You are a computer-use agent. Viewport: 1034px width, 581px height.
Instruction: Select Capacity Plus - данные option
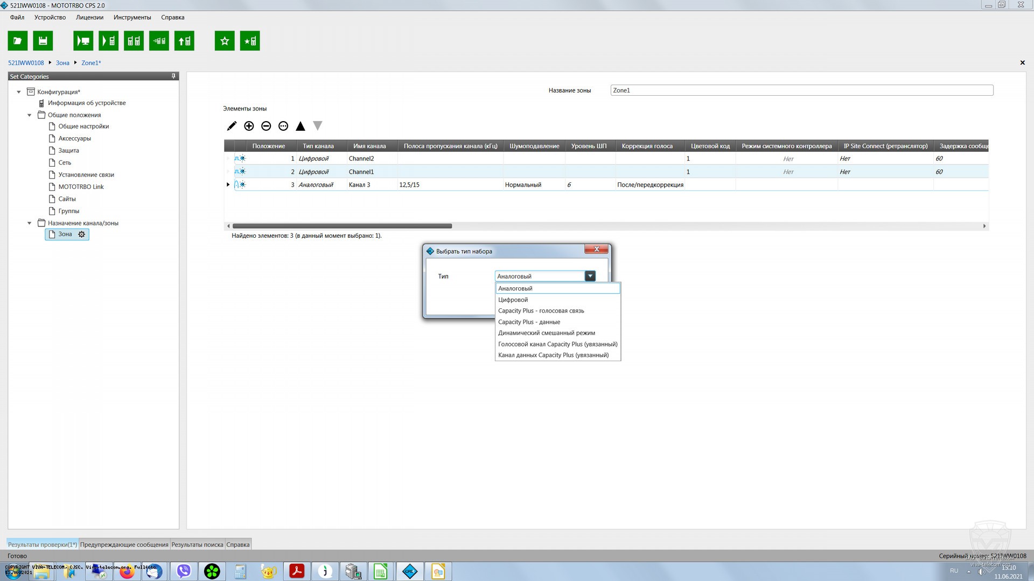[529, 322]
